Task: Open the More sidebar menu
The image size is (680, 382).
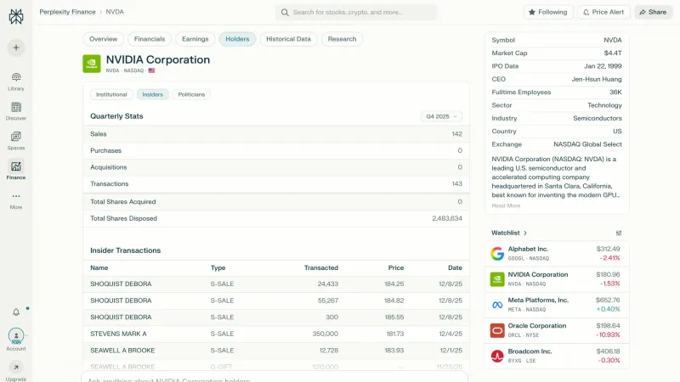Action: click(x=16, y=200)
